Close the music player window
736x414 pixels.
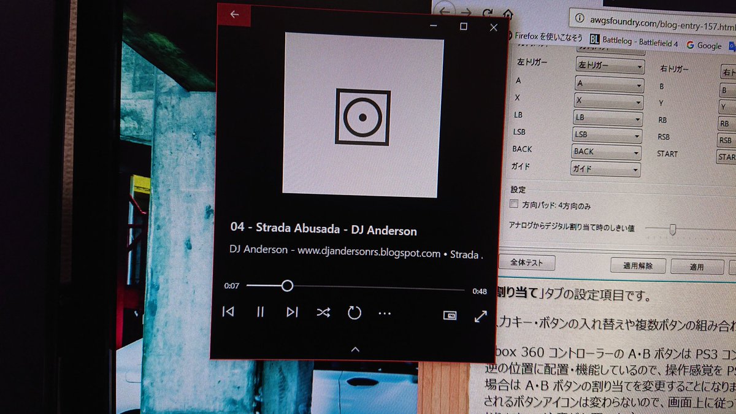tap(494, 27)
